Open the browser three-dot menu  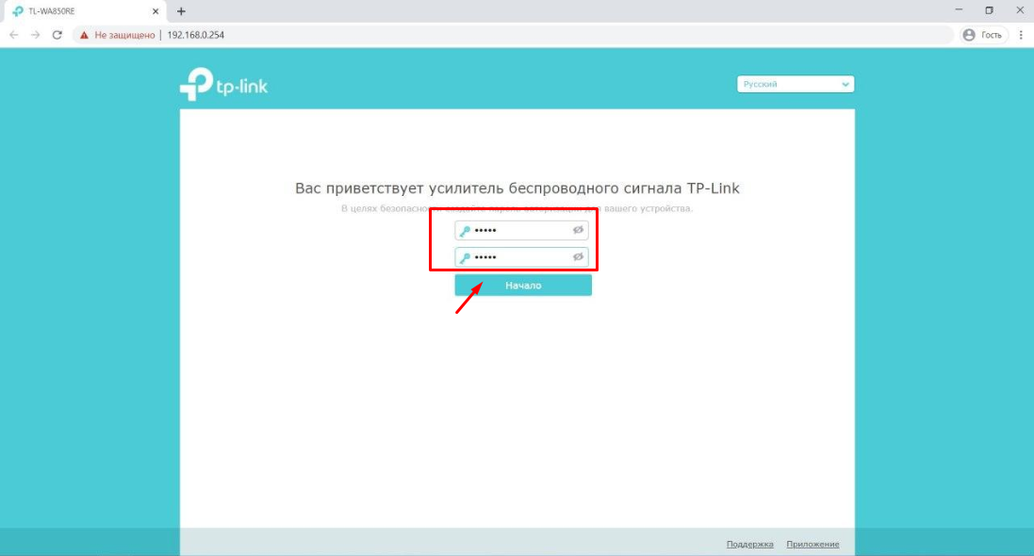click(1021, 35)
